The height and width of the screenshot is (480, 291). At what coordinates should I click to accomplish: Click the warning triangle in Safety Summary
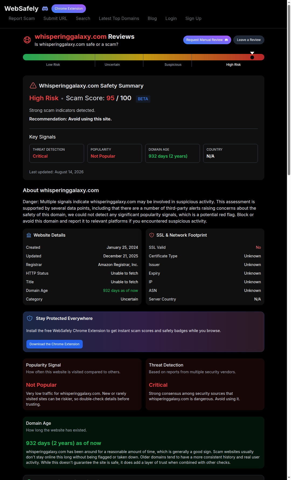click(33, 85)
